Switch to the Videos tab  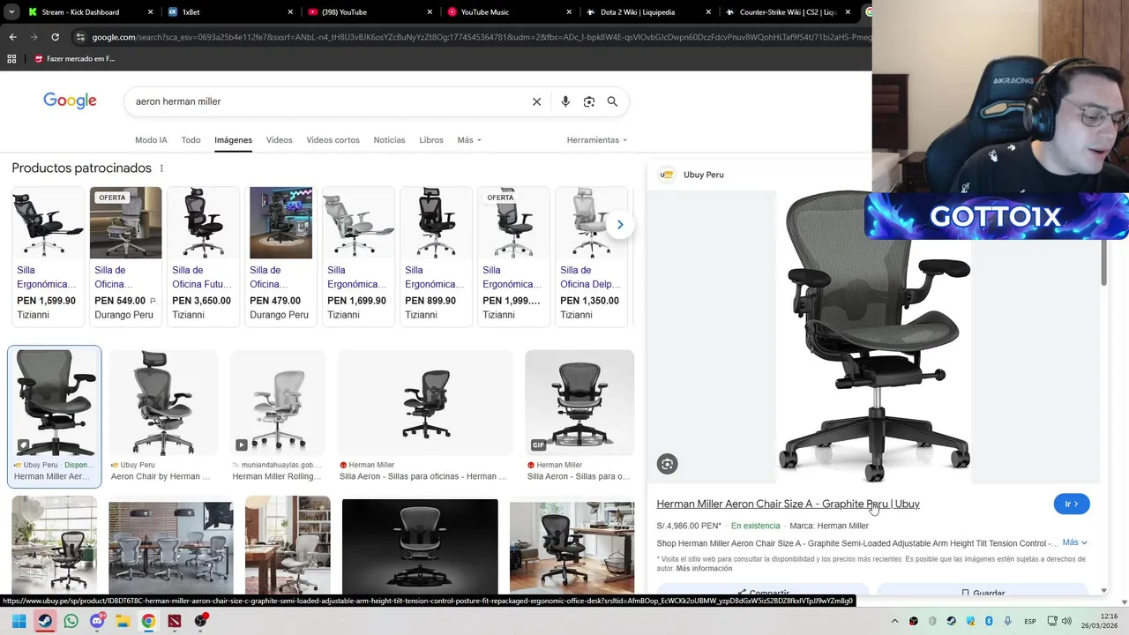coord(279,140)
